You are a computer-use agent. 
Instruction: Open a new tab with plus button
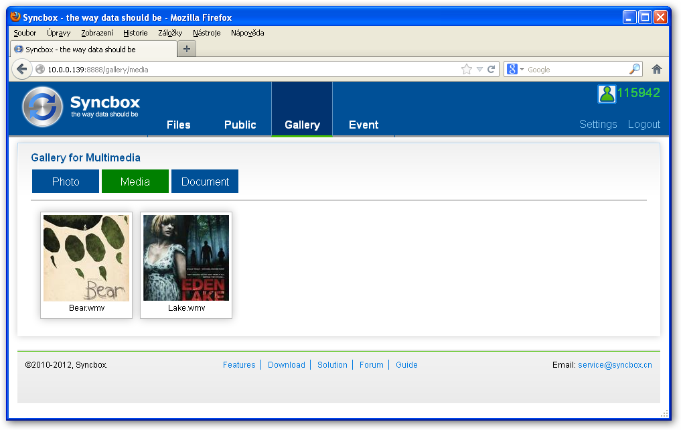pos(187,49)
